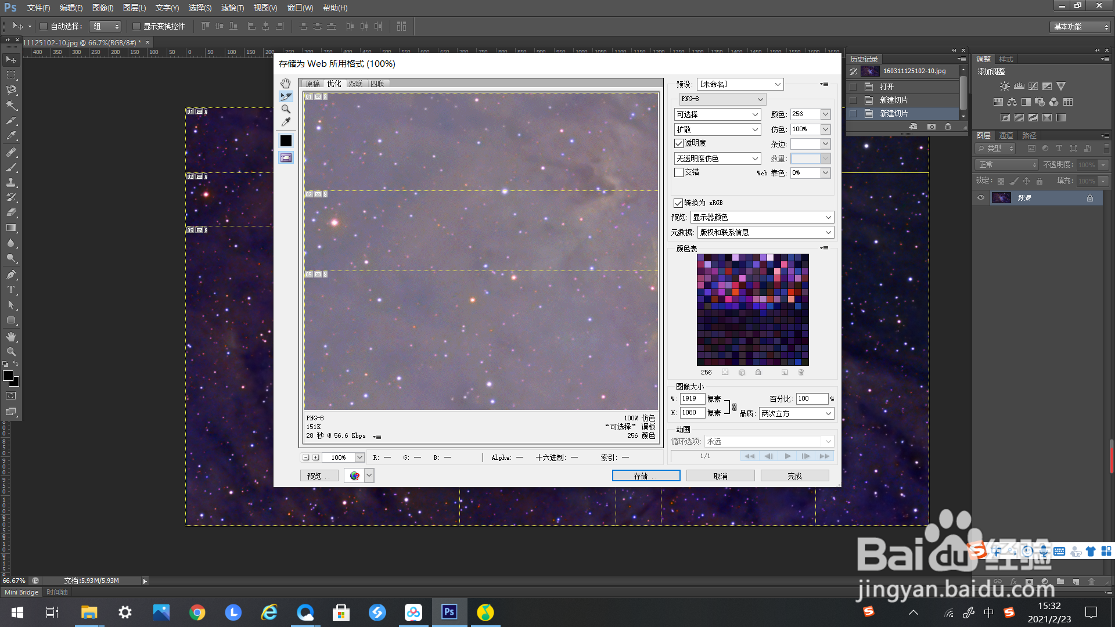
Task: Select the Type tool in main toolbar
Action: [x=10, y=290]
